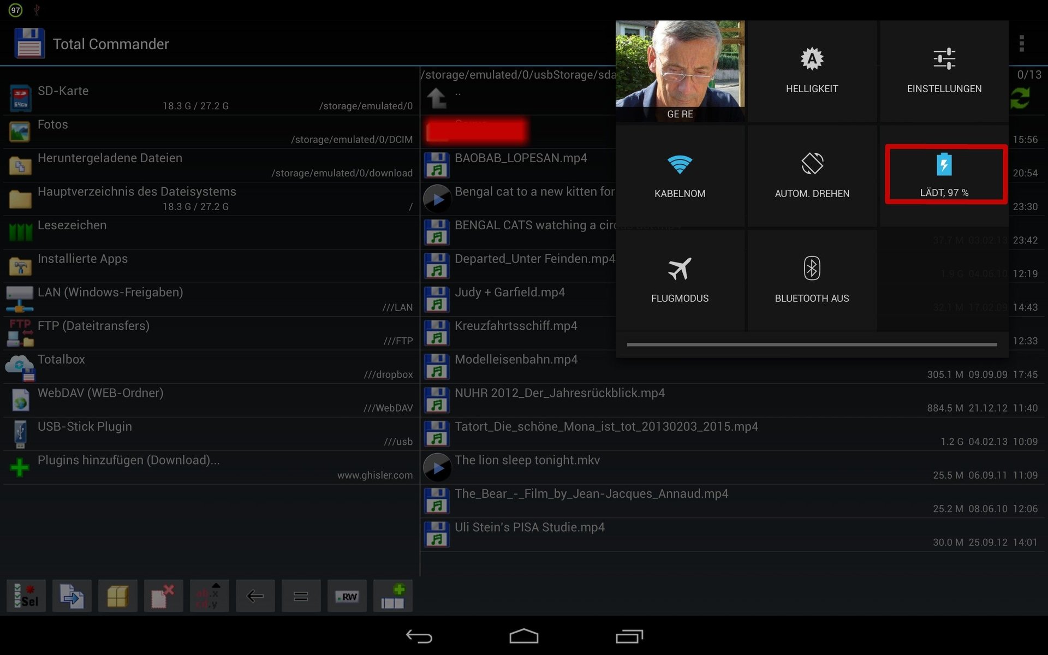Viewport: 1048px width, 655px height.
Task: Tap the Select files (Sel) button
Action: [26, 596]
